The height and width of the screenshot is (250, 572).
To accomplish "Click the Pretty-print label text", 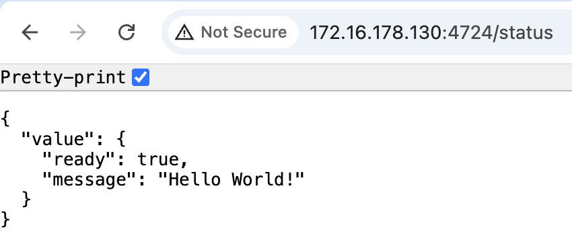I will click(63, 77).
